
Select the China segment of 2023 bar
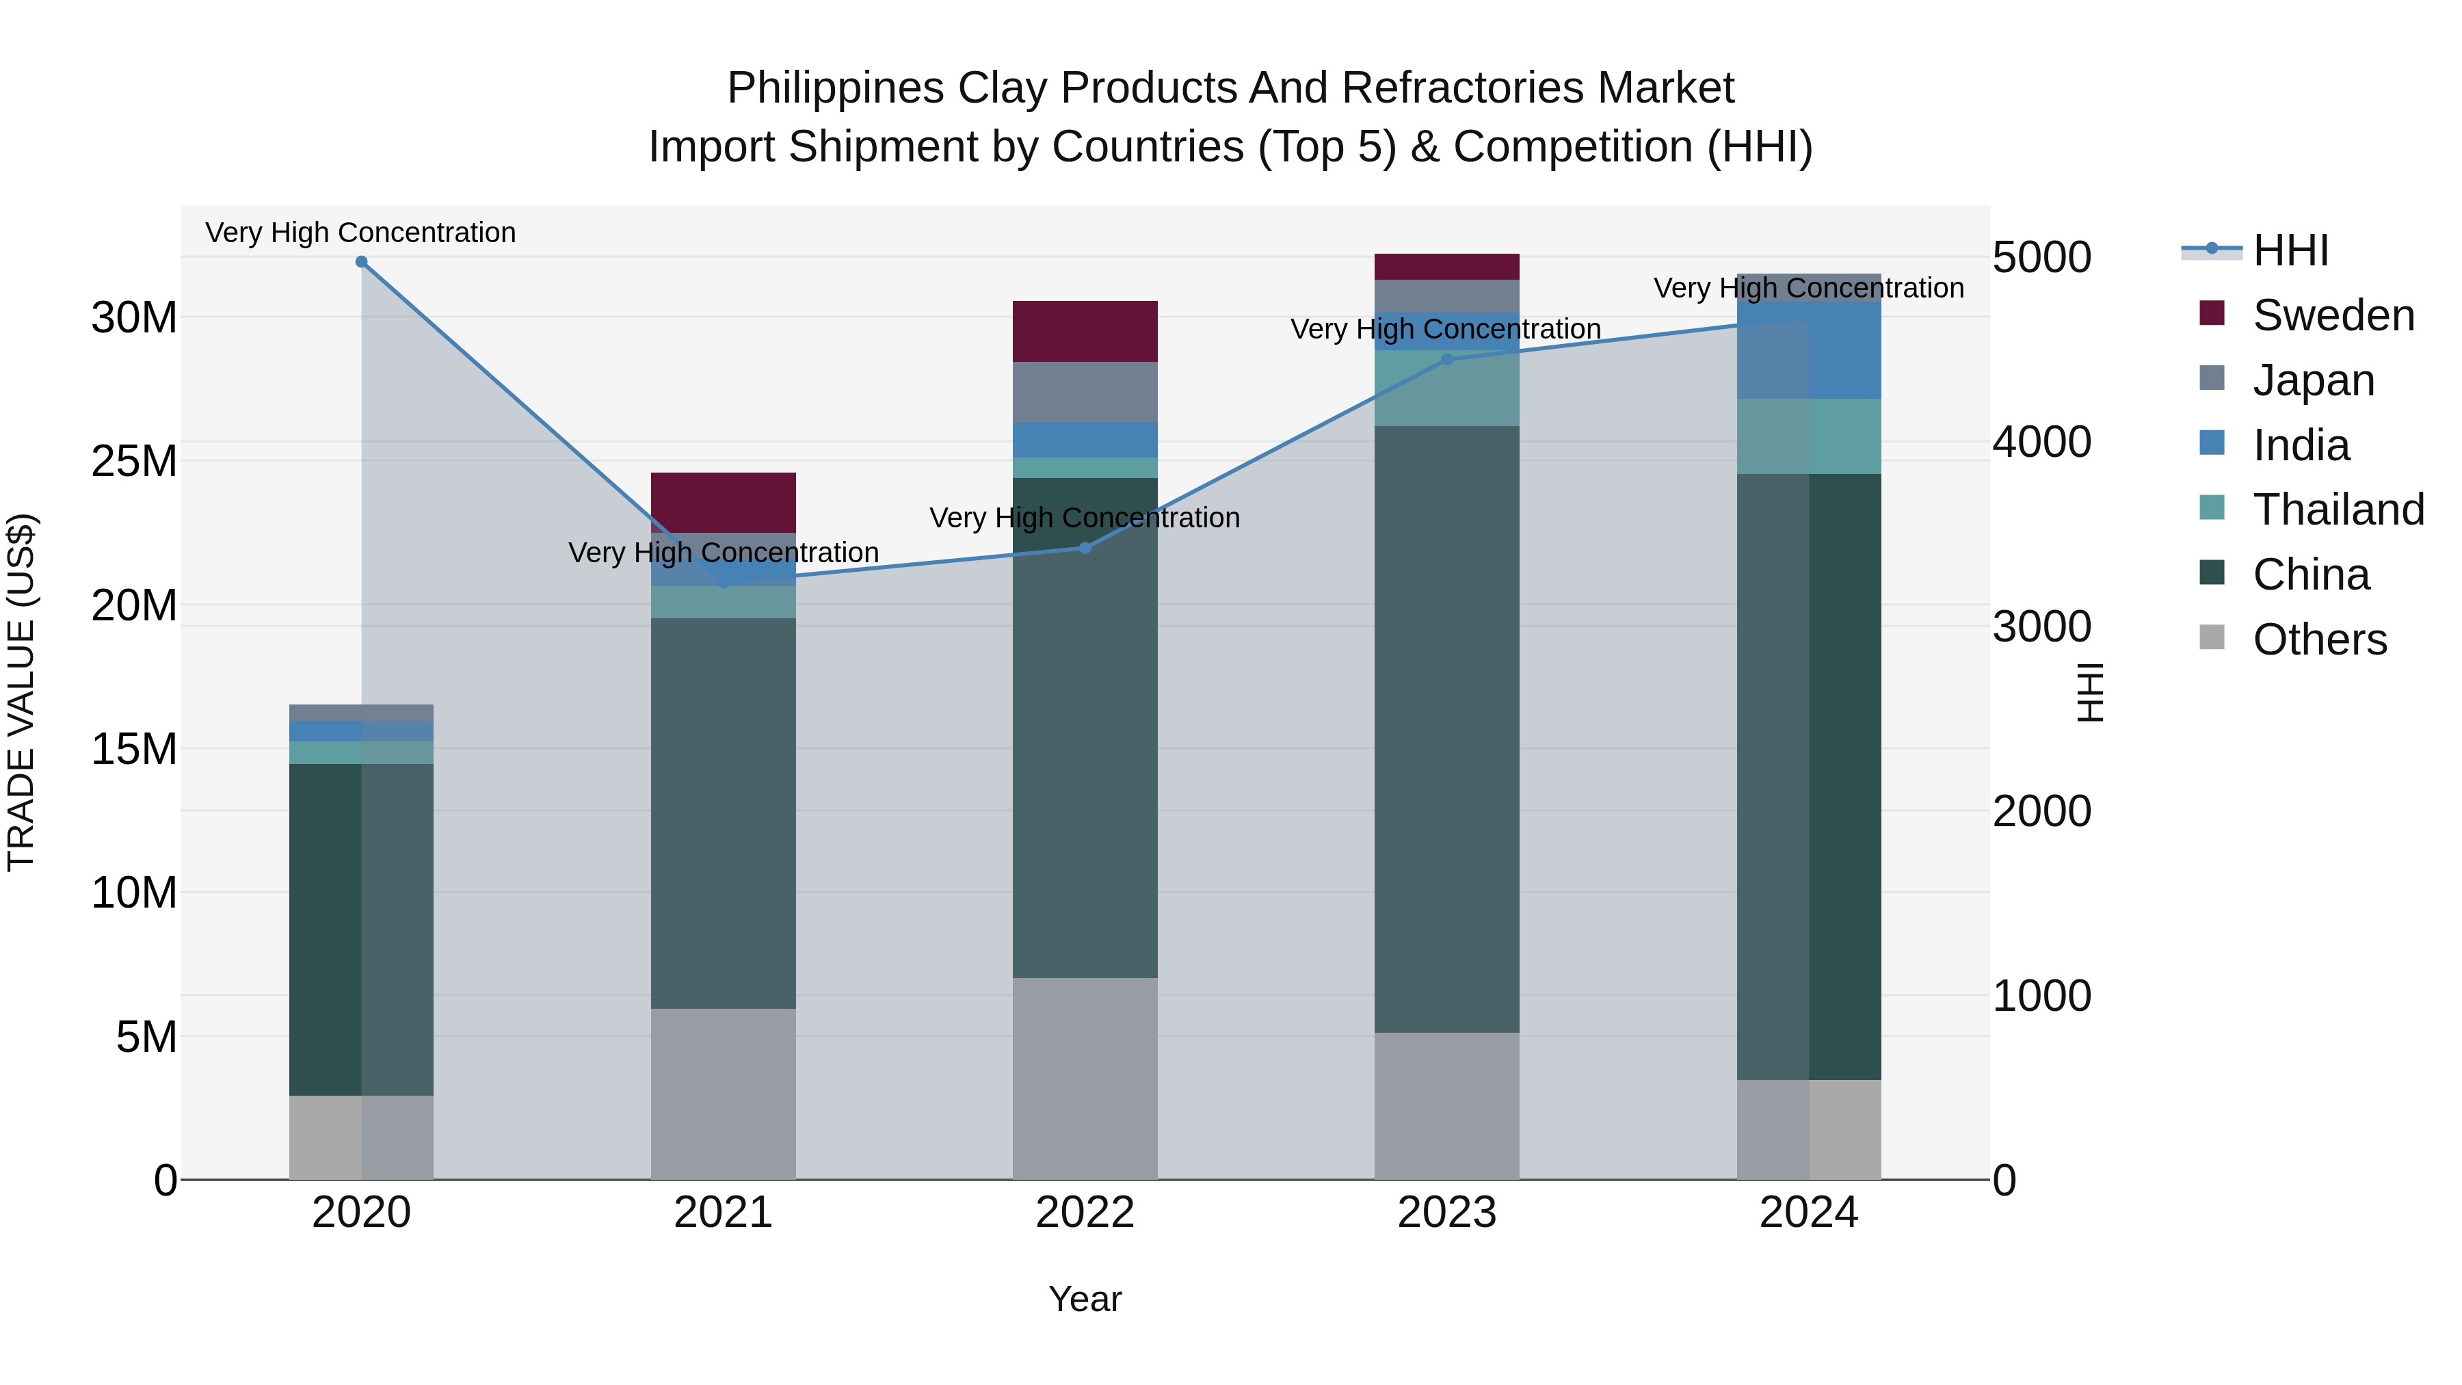(x=1447, y=729)
